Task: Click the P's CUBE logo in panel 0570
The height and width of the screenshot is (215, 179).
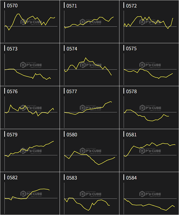Action: 31,22
